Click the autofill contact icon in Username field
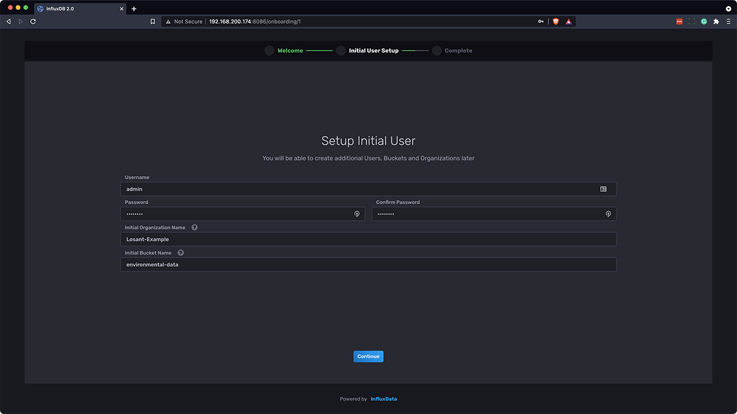Image resolution: width=737 pixels, height=414 pixels. pyautogui.click(x=603, y=189)
